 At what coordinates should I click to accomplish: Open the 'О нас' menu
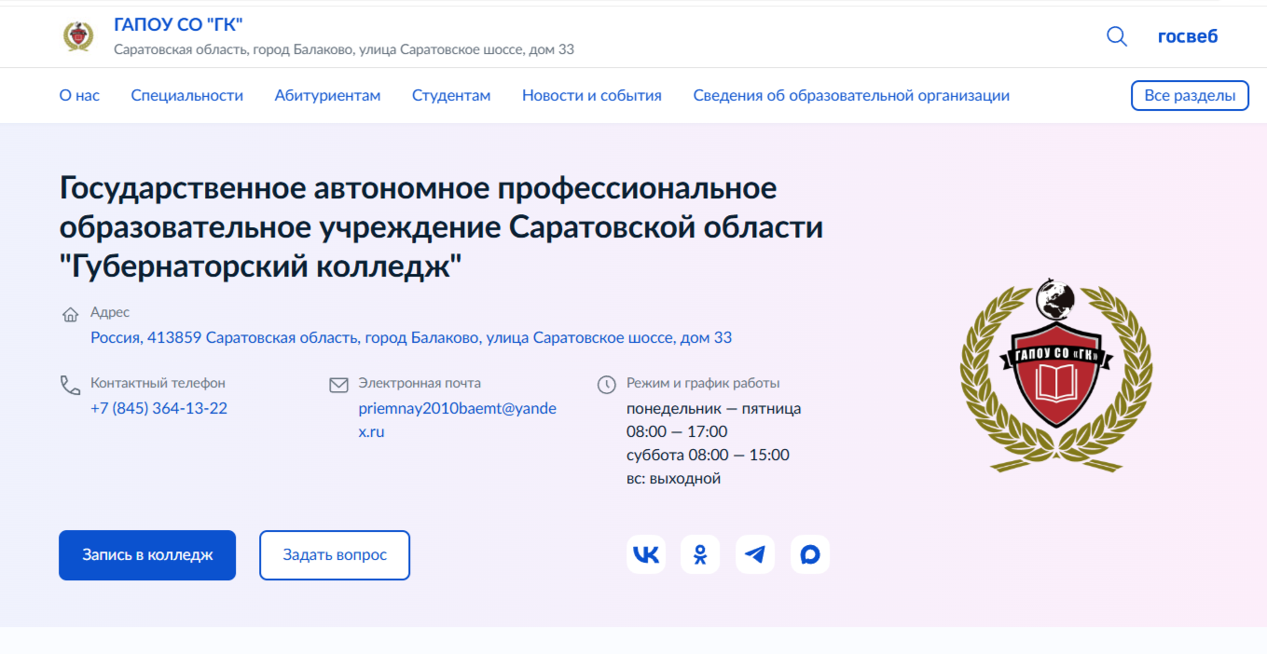[x=79, y=95]
